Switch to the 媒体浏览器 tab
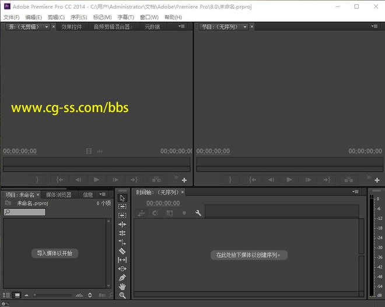Screen dimensions: 385x307 tap(58, 195)
